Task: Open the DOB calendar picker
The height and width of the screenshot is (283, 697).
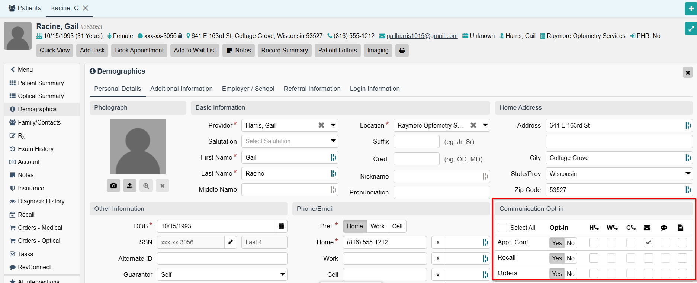Action: point(281,226)
